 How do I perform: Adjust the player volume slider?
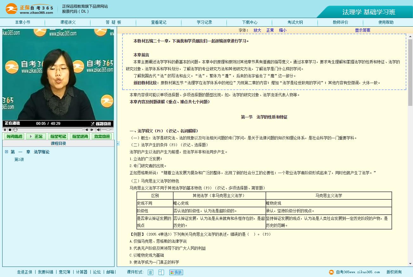coord(106,130)
